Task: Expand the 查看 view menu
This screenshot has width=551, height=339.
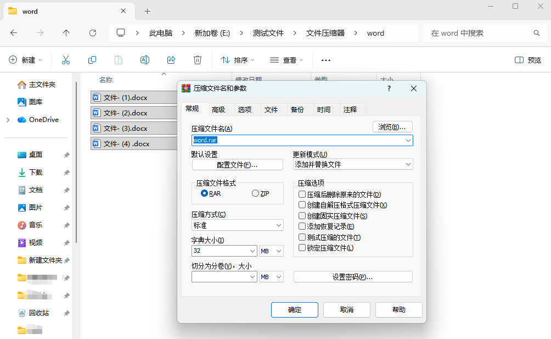Action: tap(286, 60)
